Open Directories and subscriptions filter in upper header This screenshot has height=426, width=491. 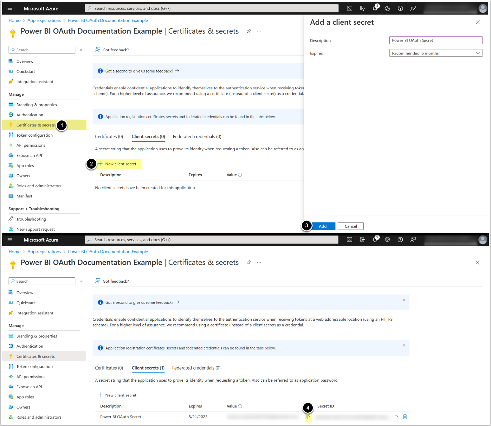pos(362,9)
